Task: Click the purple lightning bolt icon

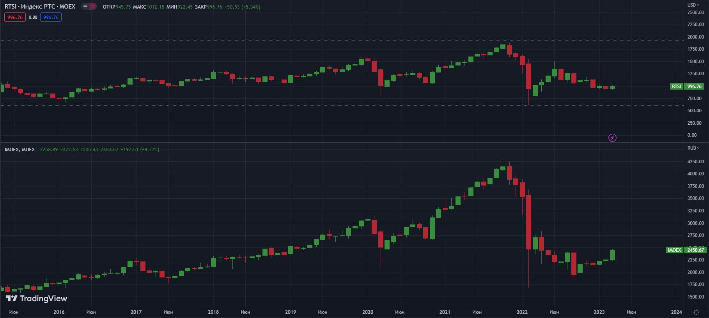Action: (612, 138)
